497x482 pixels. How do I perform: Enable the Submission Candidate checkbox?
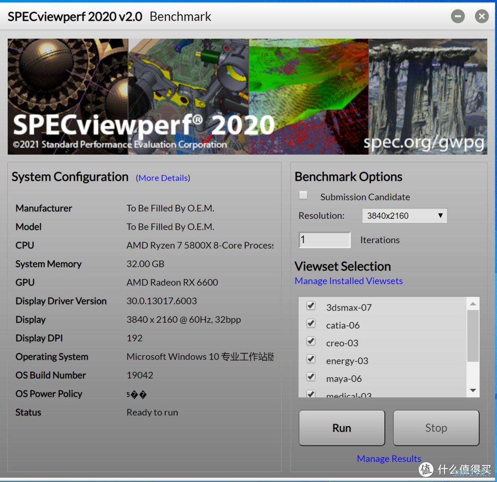tap(303, 195)
